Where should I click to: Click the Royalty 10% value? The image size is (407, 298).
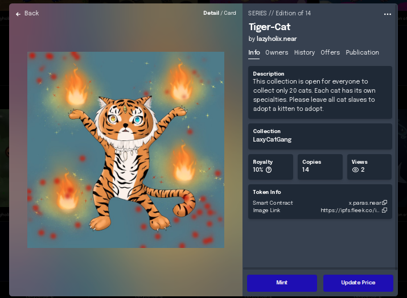(x=258, y=170)
